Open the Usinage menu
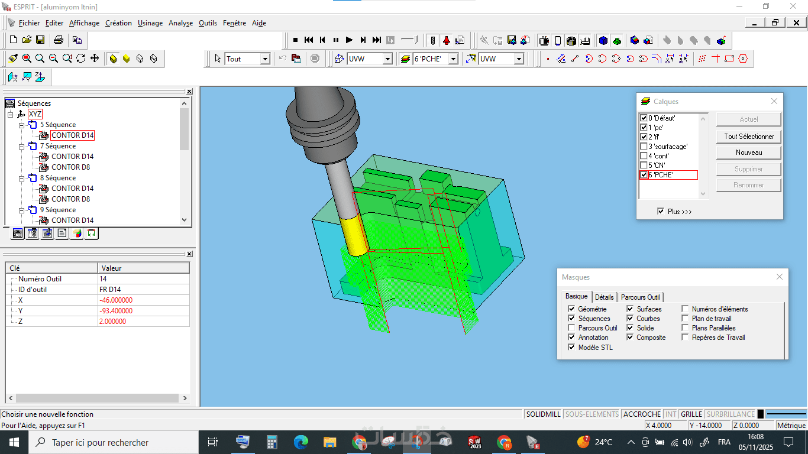Viewport: 808px width, 454px height. coord(150,23)
